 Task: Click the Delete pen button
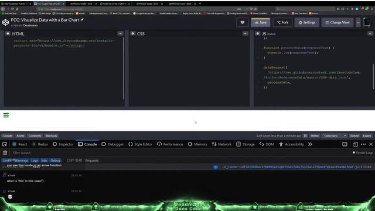315,136
